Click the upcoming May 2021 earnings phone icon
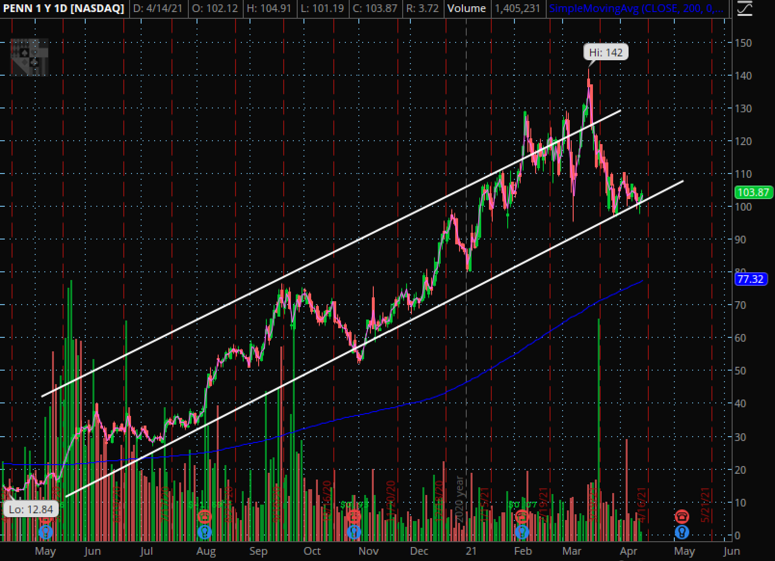775x561 pixels. [682, 517]
